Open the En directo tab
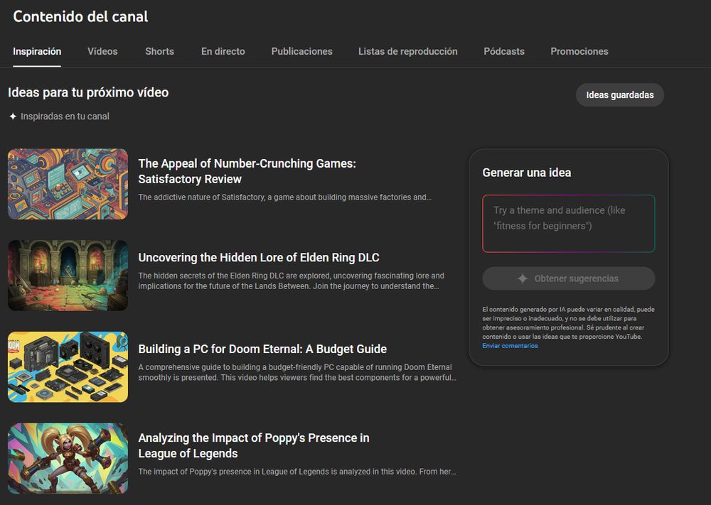This screenshot has height=505, width=711. coord(223,51)
